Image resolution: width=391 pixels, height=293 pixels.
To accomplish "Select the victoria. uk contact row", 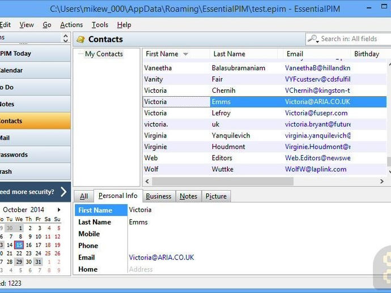I will 265,124.
